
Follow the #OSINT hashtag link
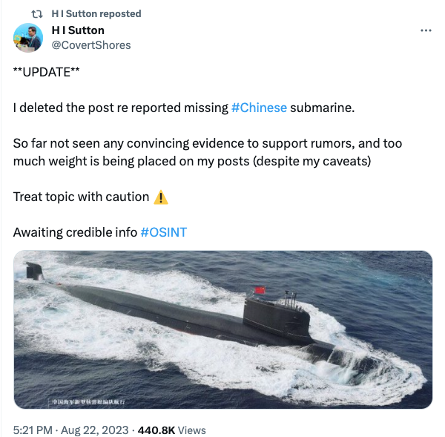coord(163,232)
